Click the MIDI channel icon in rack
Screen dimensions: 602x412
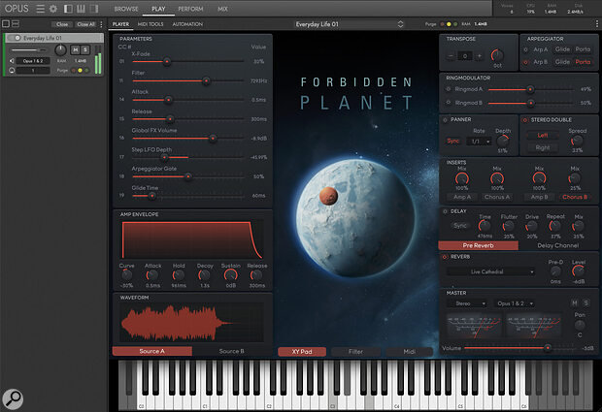click(12, 70)
